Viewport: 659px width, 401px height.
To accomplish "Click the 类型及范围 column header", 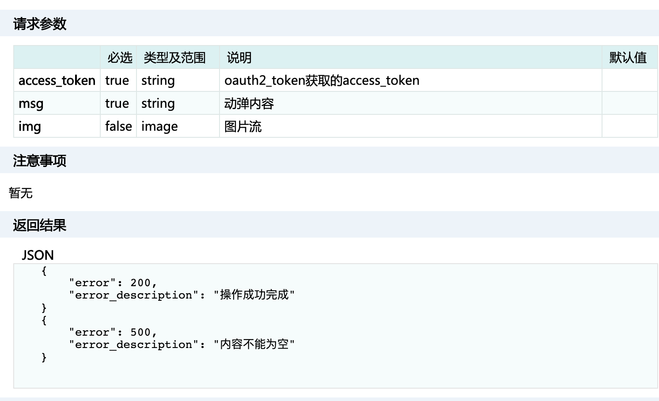I will coord(174,57).
